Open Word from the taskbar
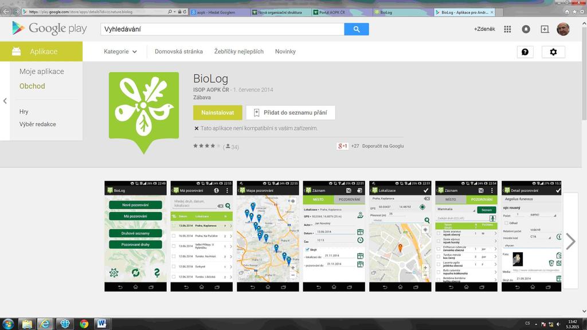 pos(101,324)
